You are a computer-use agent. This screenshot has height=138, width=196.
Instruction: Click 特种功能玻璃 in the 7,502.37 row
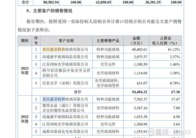(x=108, y=99)
